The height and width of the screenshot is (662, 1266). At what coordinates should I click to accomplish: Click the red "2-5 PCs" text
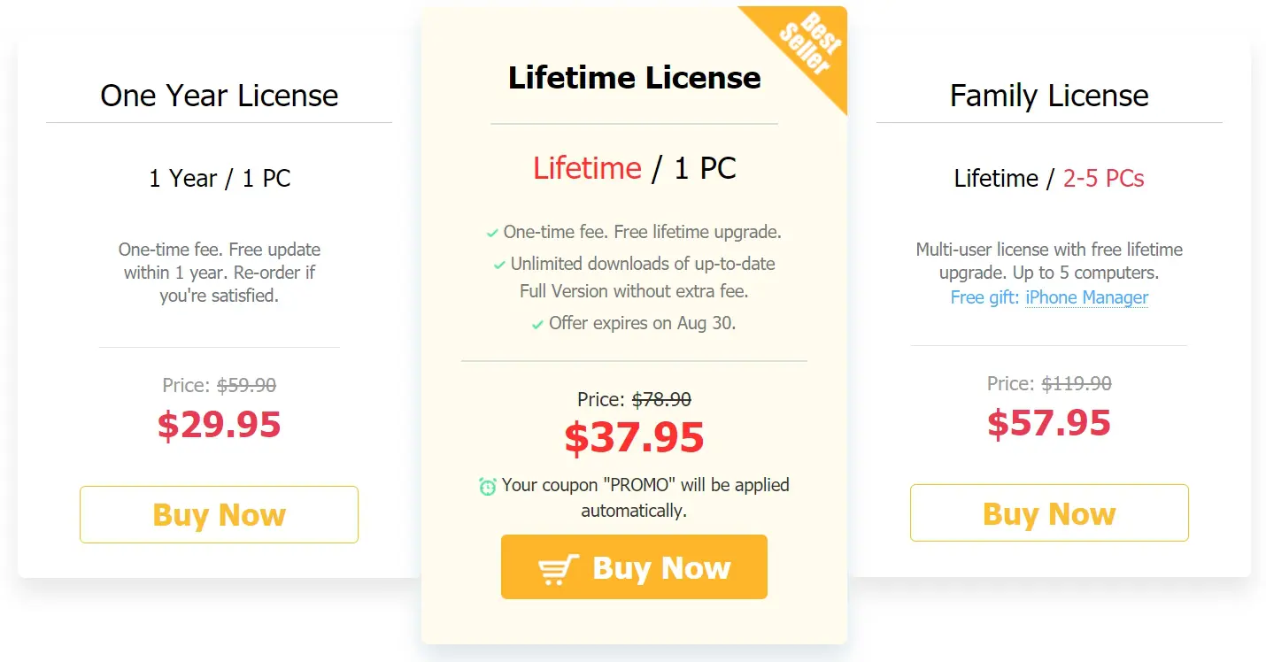coord(1103,179)
